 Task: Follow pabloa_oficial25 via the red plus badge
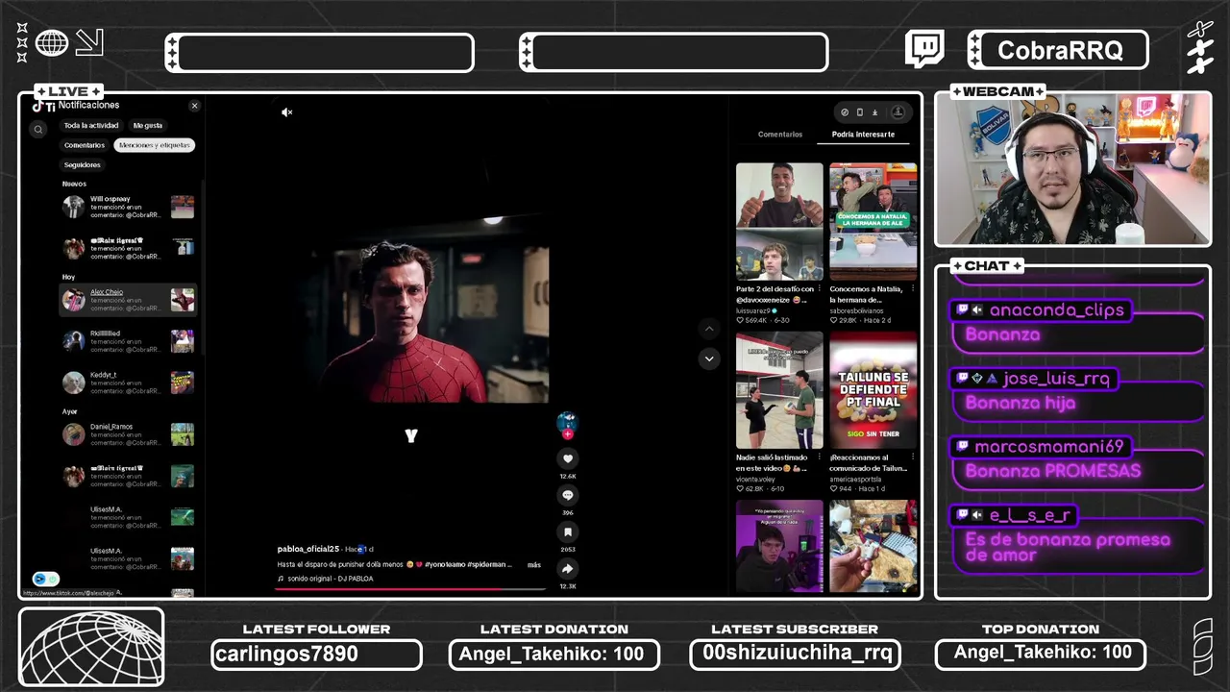(567, 434)
